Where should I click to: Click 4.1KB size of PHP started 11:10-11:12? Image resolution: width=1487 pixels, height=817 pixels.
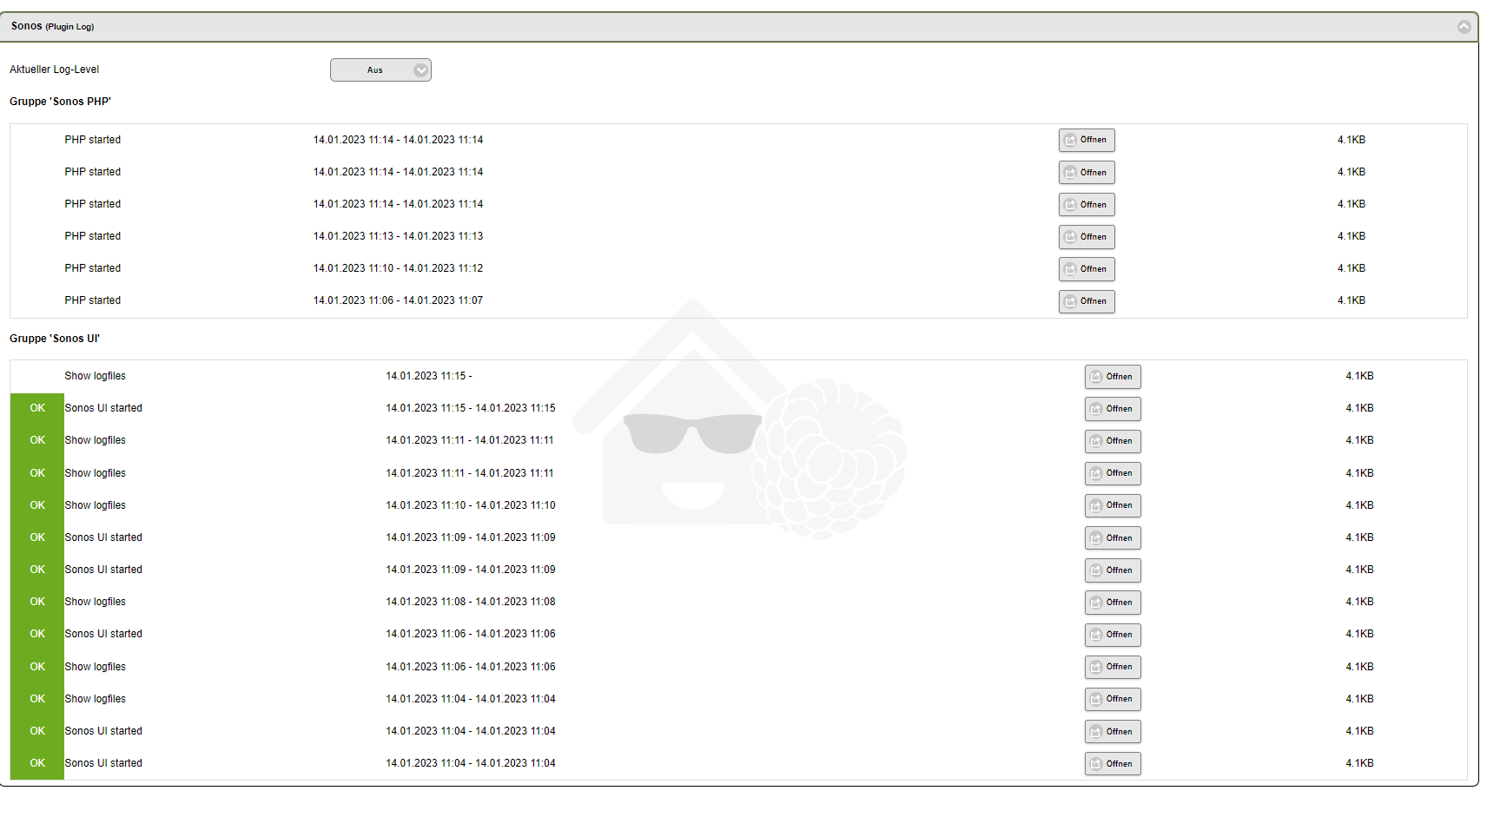point(1352,268)
